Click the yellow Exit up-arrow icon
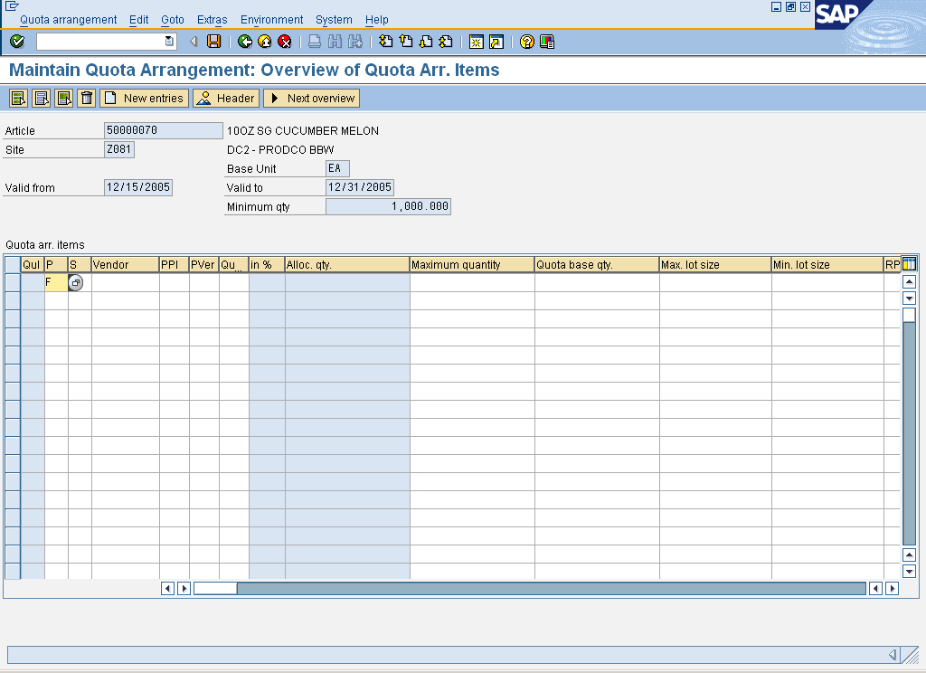Viewport: 926px width, 673px height. click(x=265, y=42)
